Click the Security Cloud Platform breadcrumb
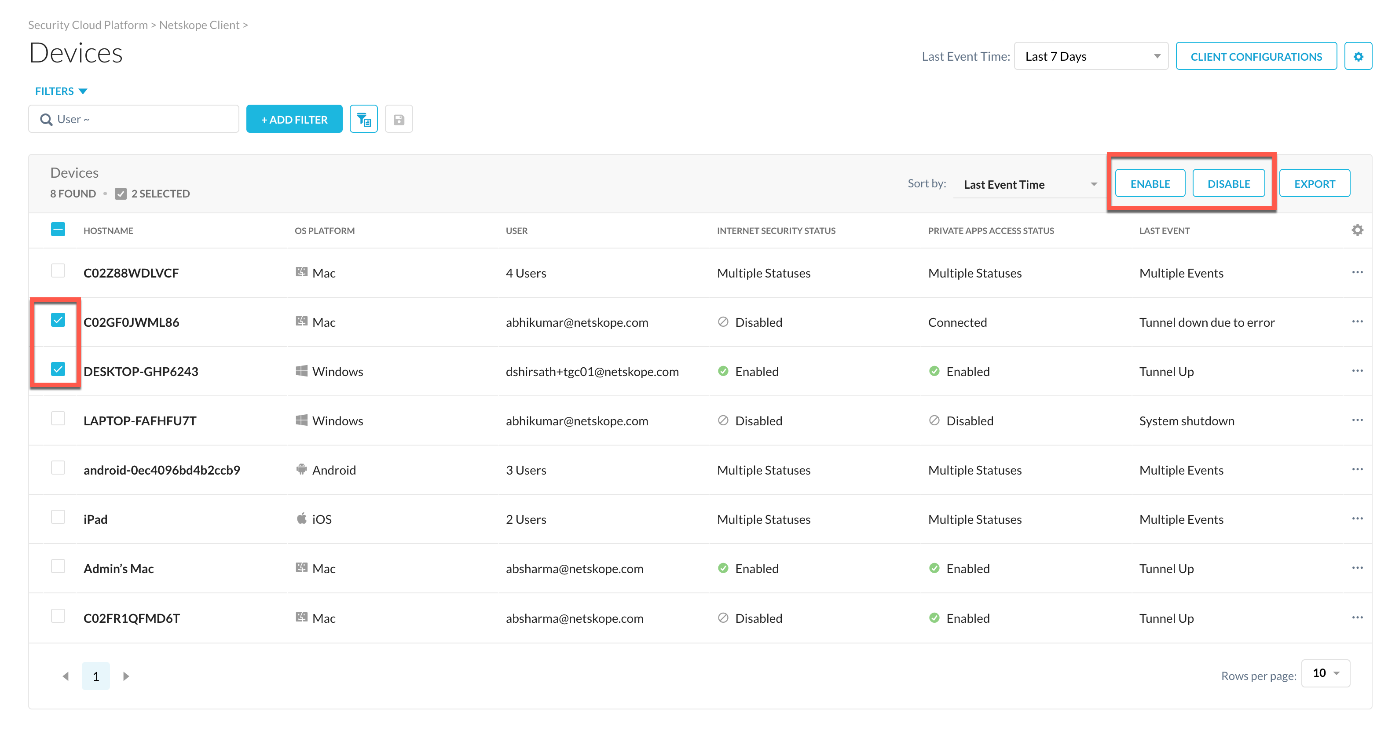The width and height of the screenshot is (1399, 731). (88, 25)
